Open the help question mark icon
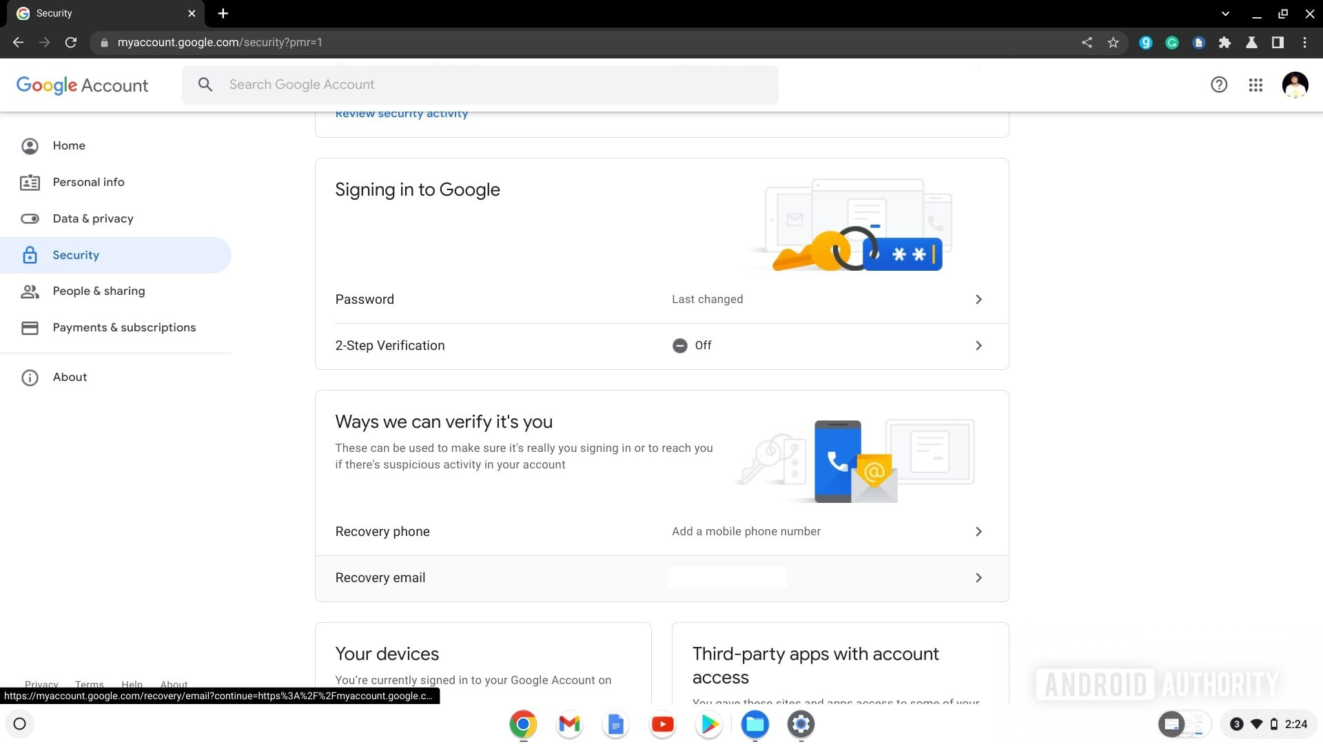Viewport: 1323px width, 744px height. (1219, 85)
